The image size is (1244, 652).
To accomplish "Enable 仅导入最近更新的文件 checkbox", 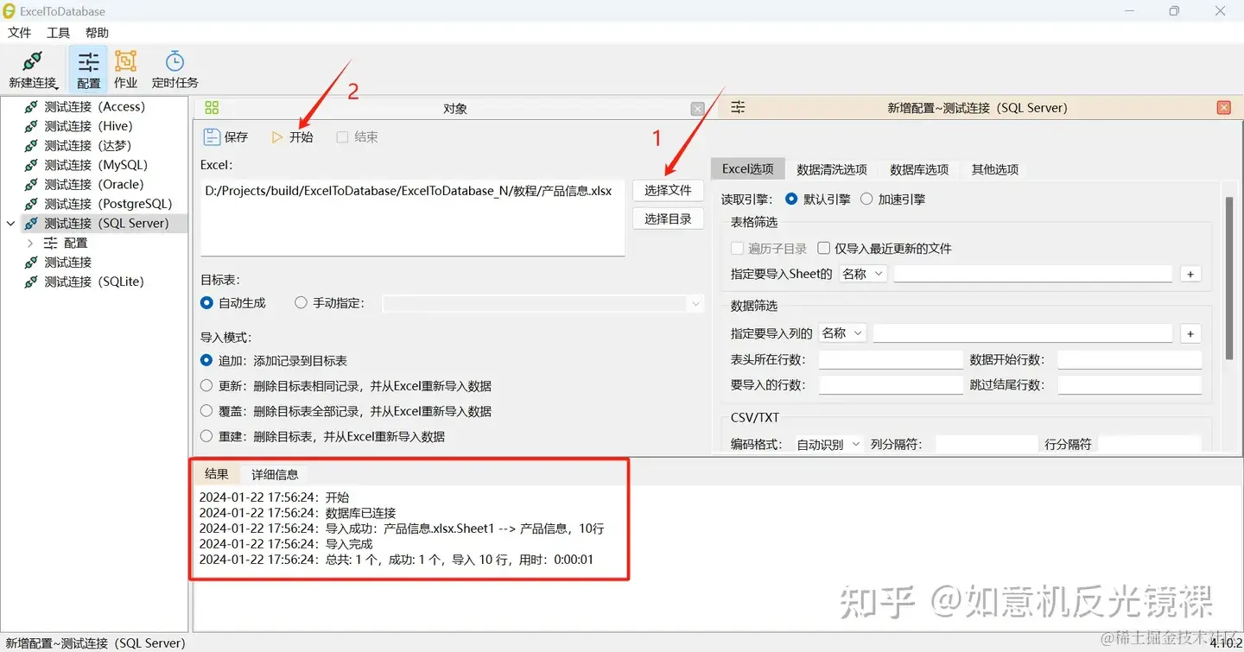I will pos(824,248).
